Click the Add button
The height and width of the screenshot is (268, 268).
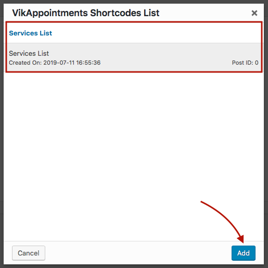coord(244,253)
